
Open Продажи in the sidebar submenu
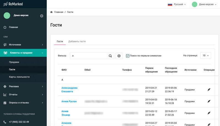[x=14, y=62]
